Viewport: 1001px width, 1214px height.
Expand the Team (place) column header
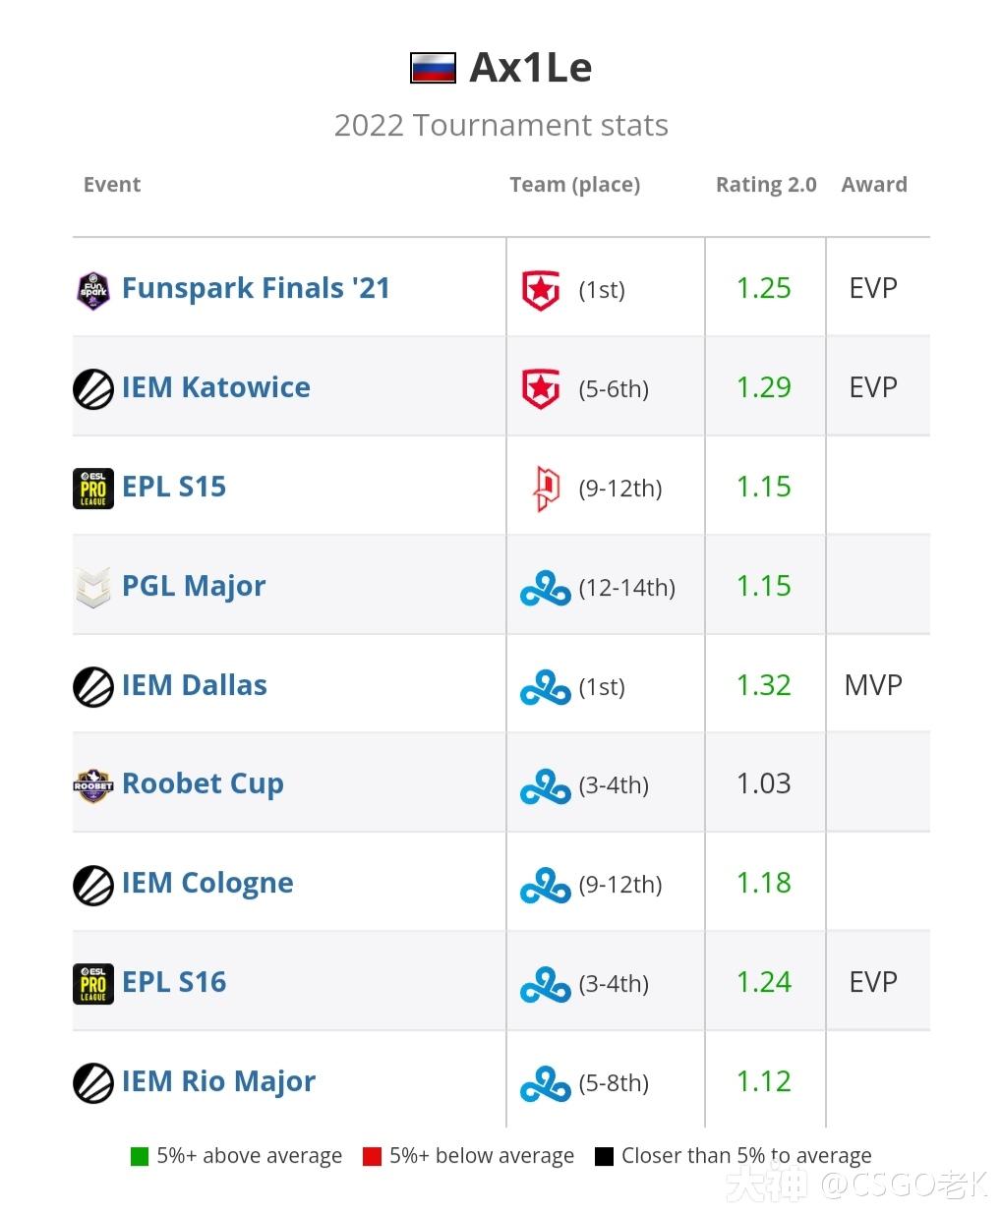click(574, 184)
